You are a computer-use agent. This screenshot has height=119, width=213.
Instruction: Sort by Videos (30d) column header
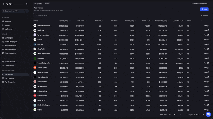(x=129, y=21)
